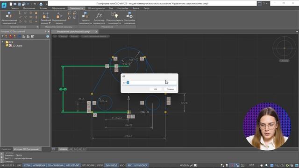Expand the Геометрические panel launcher arrow
Viewport: 299px width, 168px height.
pyautogui.click(x=37, y=27)
